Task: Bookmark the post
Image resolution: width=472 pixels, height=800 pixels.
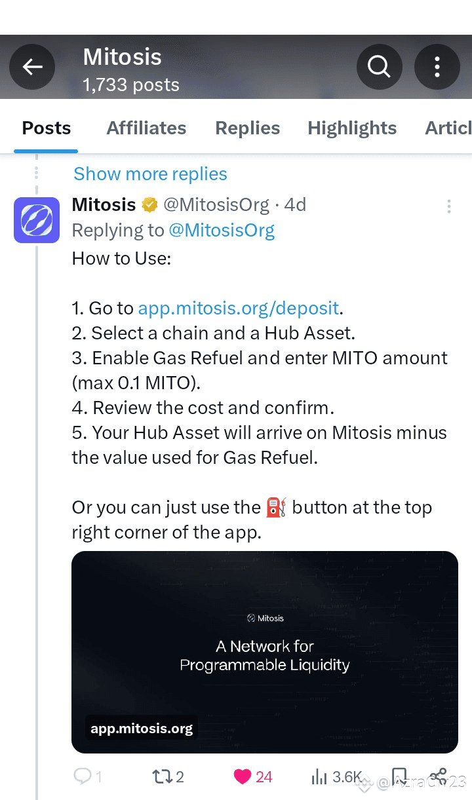Action: tap(399, 776)
